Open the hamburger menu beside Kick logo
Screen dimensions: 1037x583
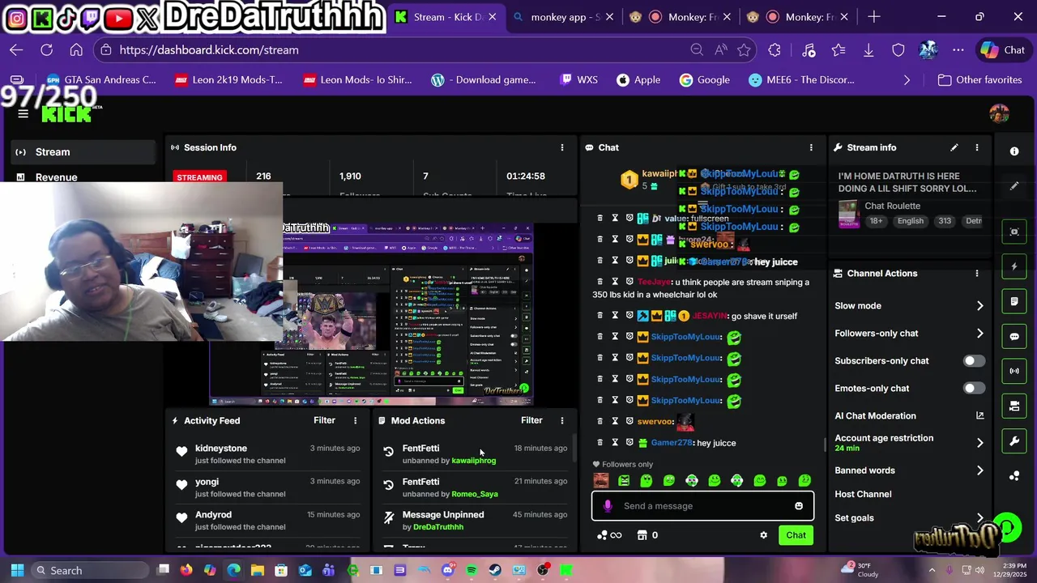(x=23, y=113)
